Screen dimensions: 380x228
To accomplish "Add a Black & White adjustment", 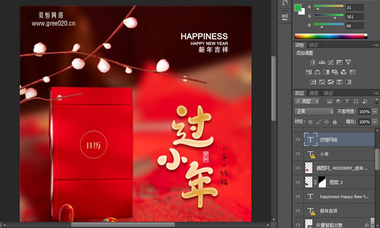I will point(326,72).
